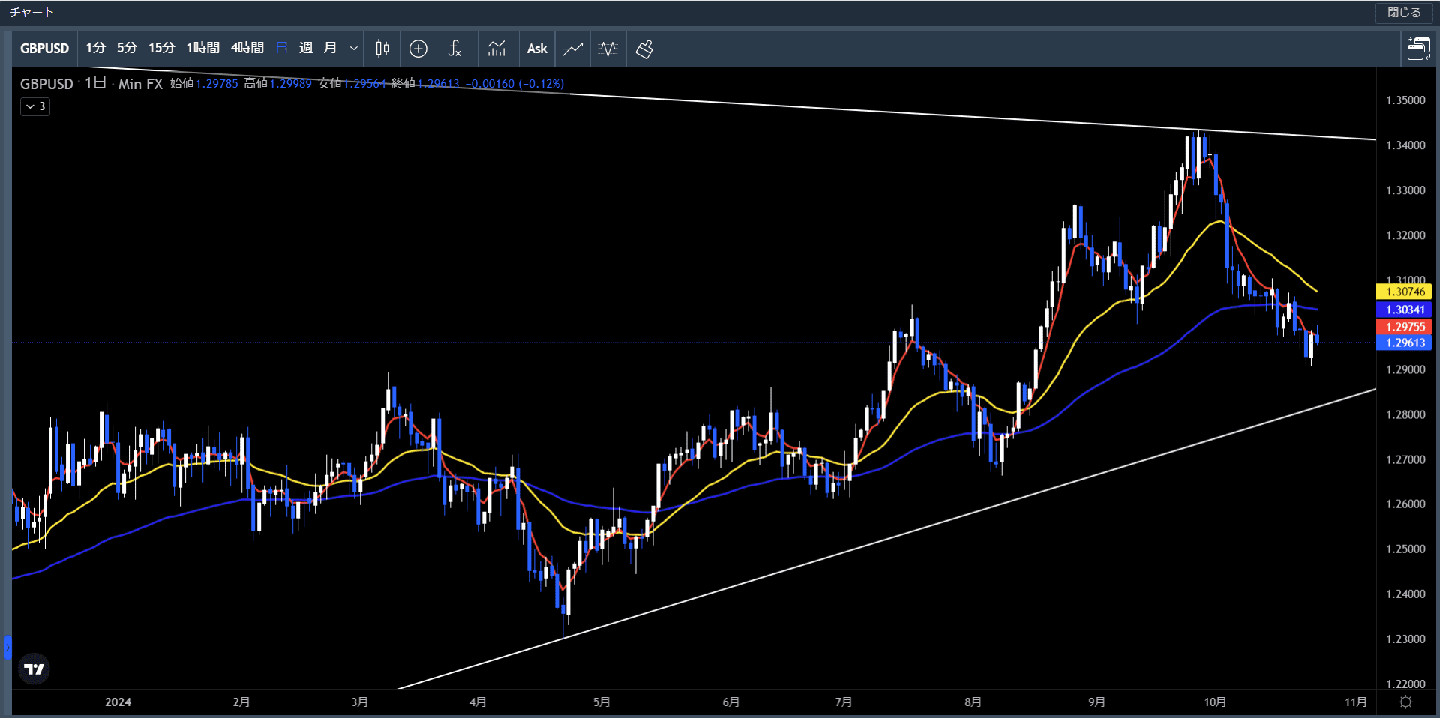Click the blue side panel expand handle
Screen dimensions: 1440x718
[x=7, y=647]
